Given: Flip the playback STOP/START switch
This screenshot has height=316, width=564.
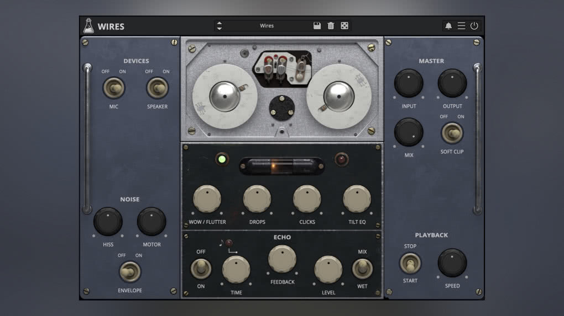Looking at the screenshot, I should pyautogui.click(x=410, y=264).
